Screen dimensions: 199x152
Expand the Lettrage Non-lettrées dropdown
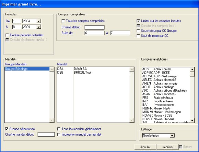click(172, 136)
